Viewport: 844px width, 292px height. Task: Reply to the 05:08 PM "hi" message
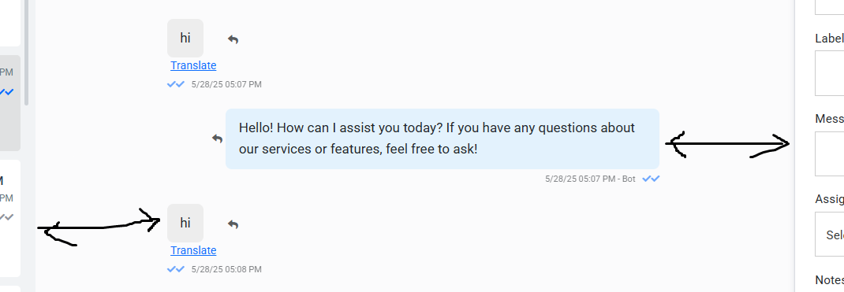[x=233, y=224]
